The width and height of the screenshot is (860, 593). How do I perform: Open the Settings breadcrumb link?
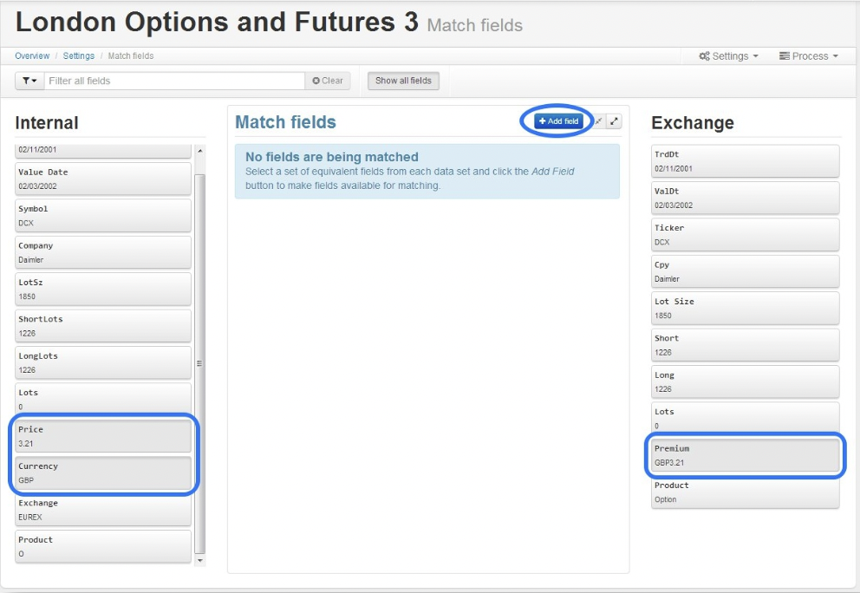[x=78, y=56]
